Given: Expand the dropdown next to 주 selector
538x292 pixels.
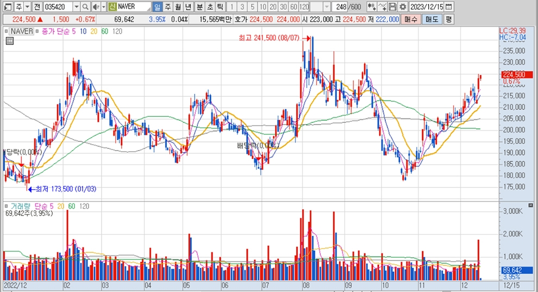Looking at the screenshot, I should pos(27,7).
